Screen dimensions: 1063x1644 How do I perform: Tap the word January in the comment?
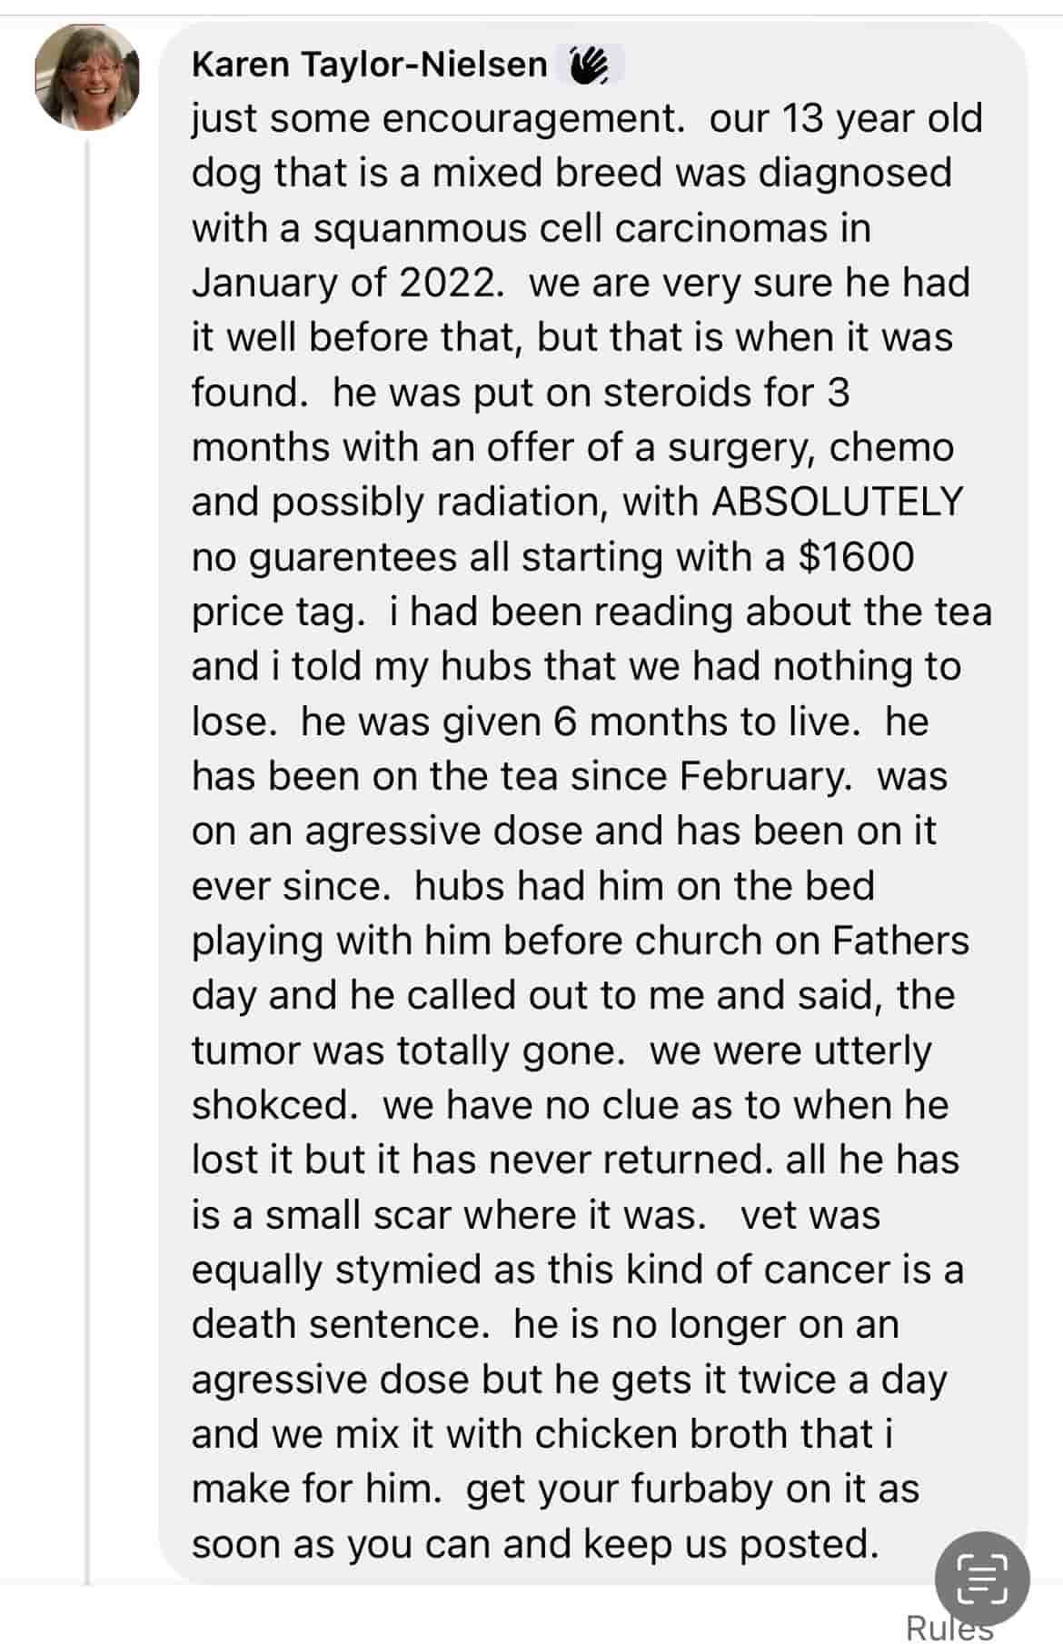pyautogui.click(x=264, y=283)
